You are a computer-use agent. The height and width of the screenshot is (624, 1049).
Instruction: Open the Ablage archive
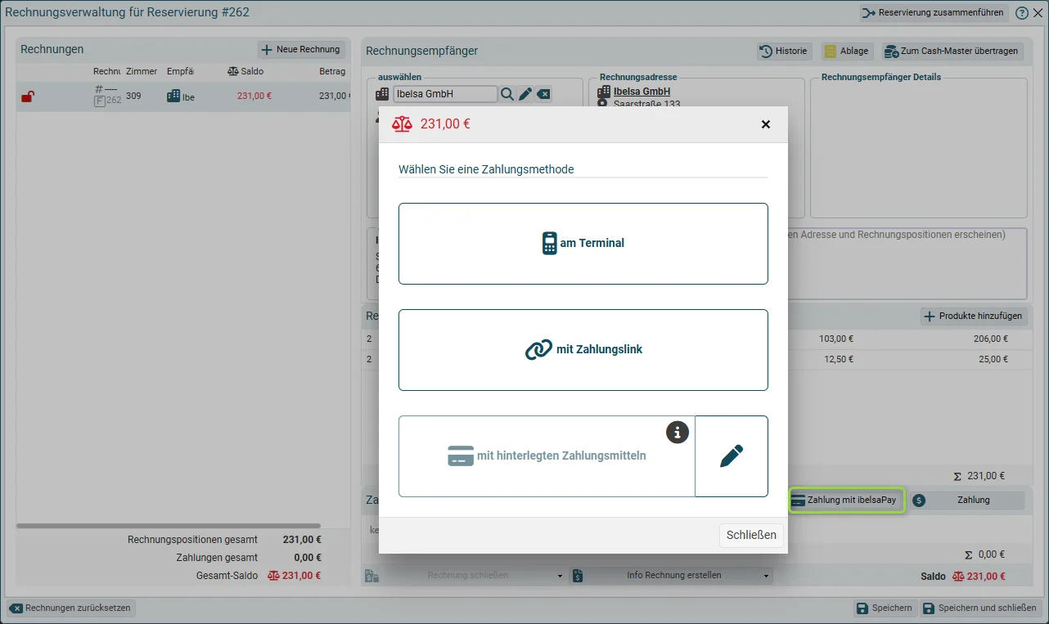pyautogui.click(x=847, y=51)
